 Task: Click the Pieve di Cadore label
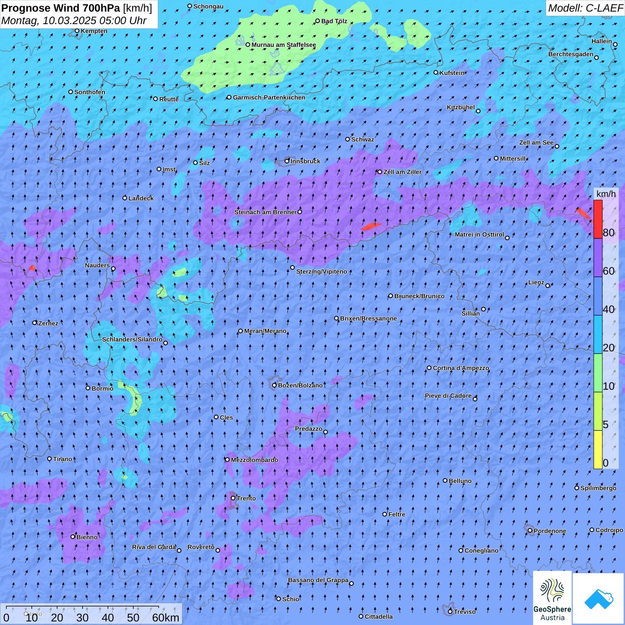448,396
